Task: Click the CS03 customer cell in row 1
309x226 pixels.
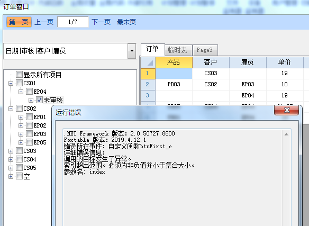Action: pyautogui.click(x=211, y=74)
